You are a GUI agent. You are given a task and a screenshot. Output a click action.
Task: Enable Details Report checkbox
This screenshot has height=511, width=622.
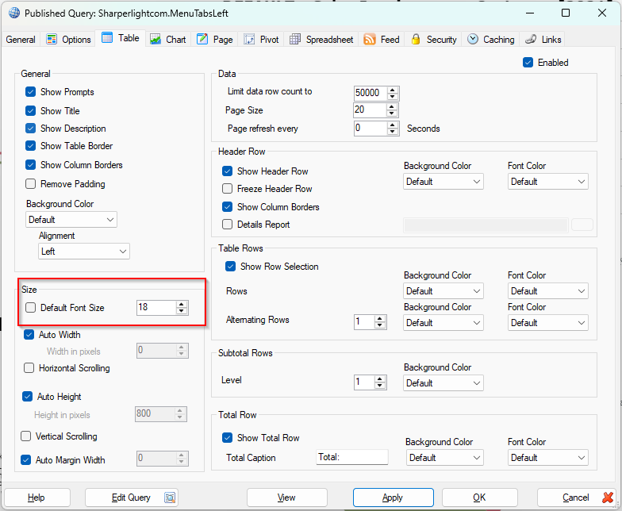227,225
